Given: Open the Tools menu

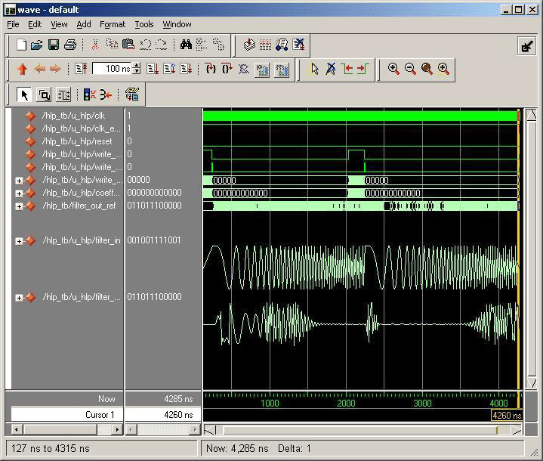Looking at the screenshot, I should [143, 24].
